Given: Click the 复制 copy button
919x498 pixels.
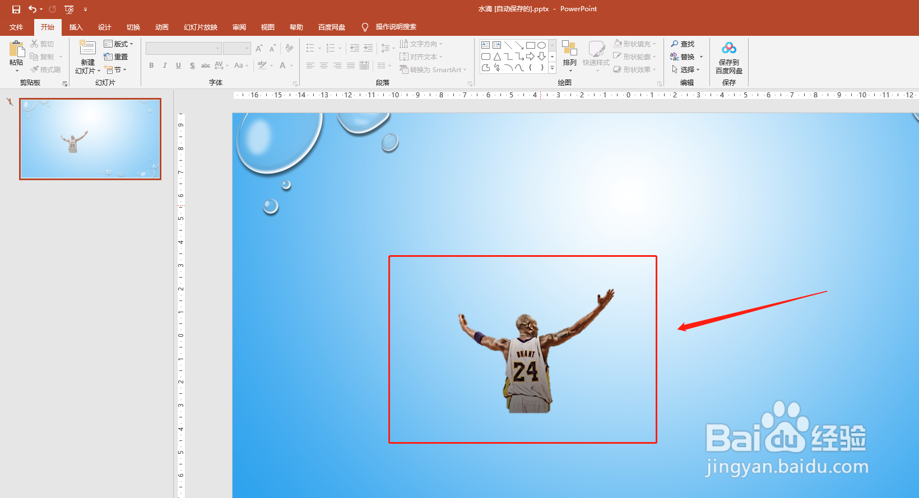Looking at the screenshot, I should 43,57.
